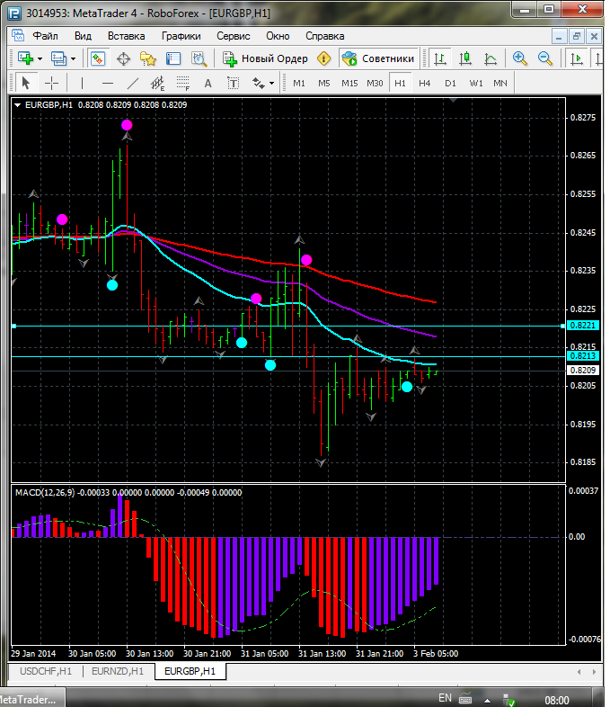
Task: Select the Crosshair tool
Action: coord(52,83)
